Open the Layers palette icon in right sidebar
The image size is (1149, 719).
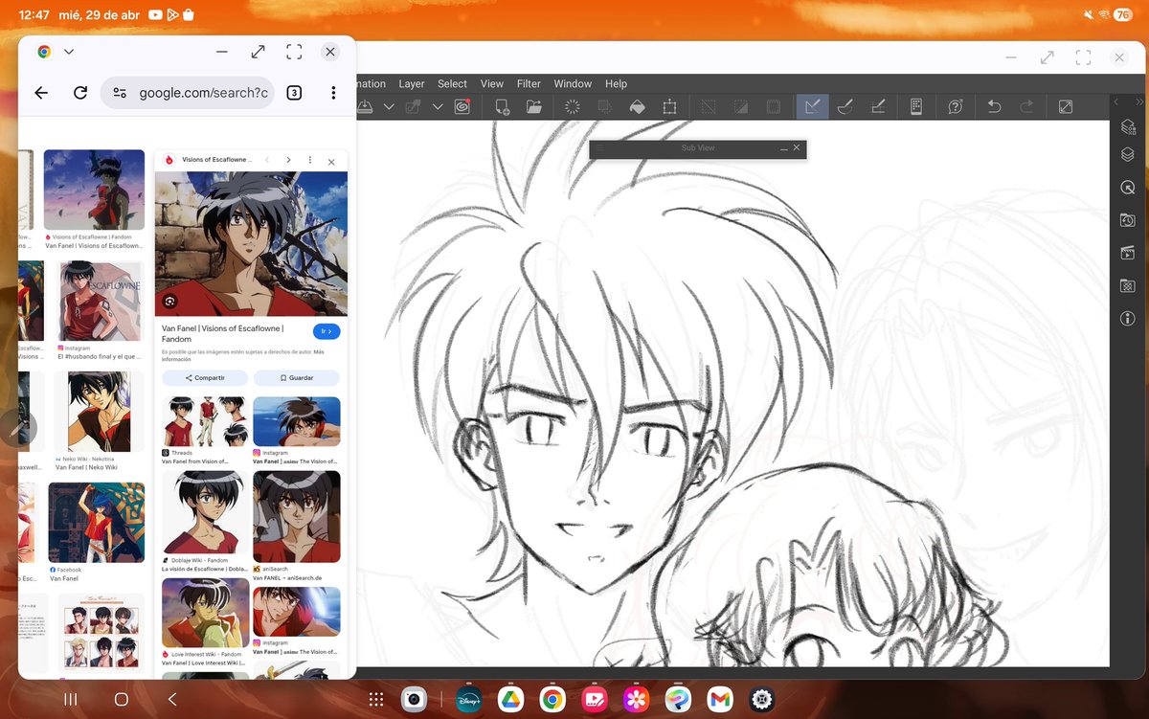coord(1128,155)
